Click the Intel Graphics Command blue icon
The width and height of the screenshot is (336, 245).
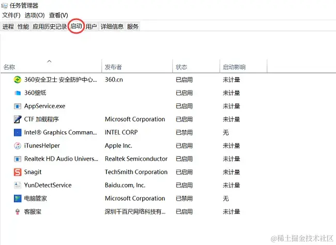(18, 132)
